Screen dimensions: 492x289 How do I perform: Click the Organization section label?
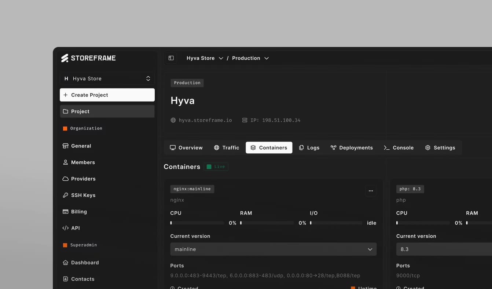86,128
